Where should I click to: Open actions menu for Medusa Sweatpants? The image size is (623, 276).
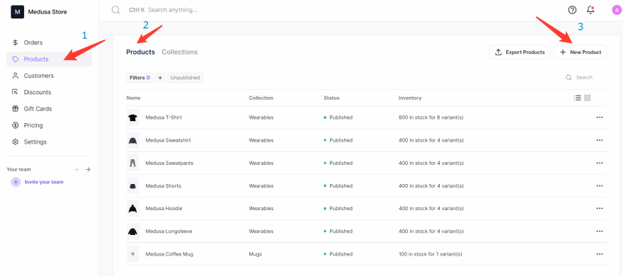[600, 163]
